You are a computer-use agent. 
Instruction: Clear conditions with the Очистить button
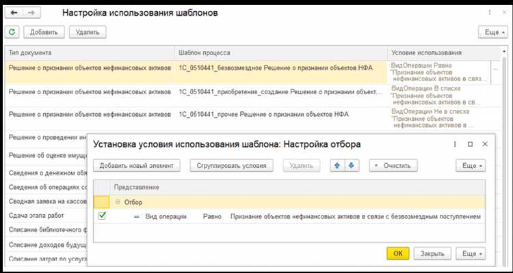393,166
